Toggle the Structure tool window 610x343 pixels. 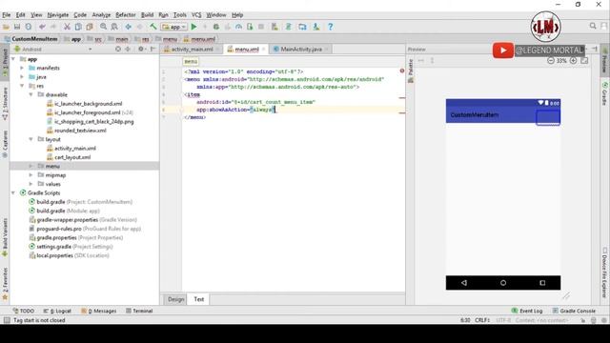(5, 104)
